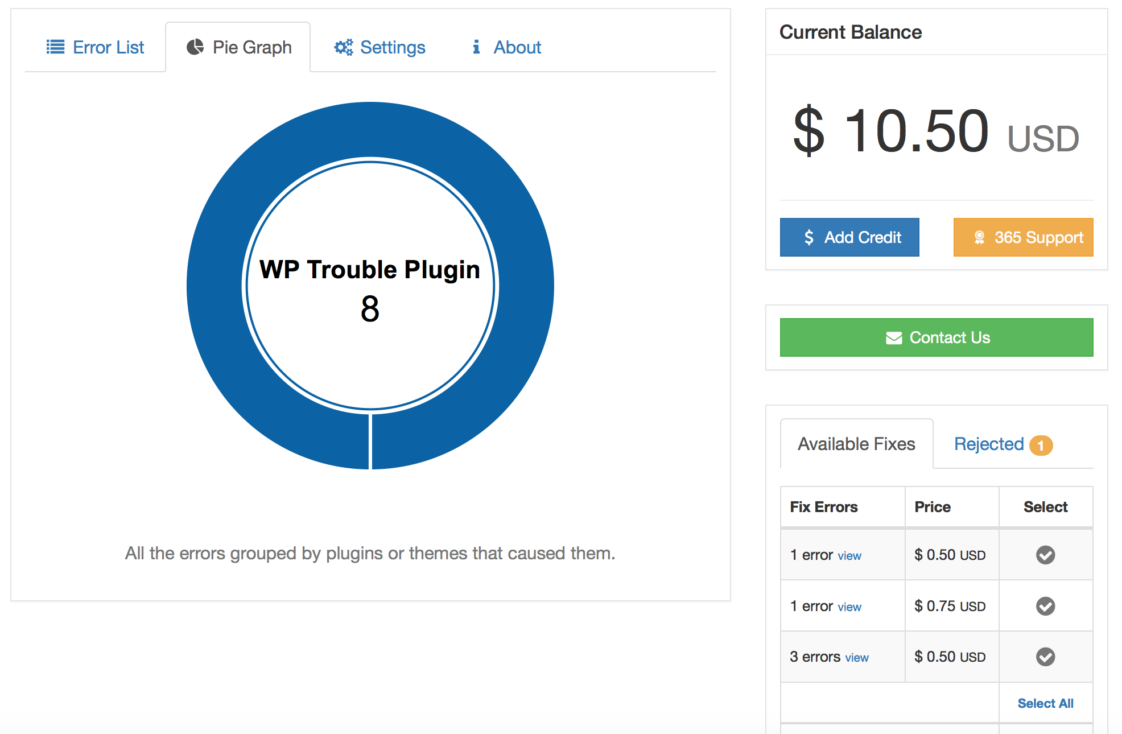
Task: Click the Select All link
Action: [x=1045, y=703]
